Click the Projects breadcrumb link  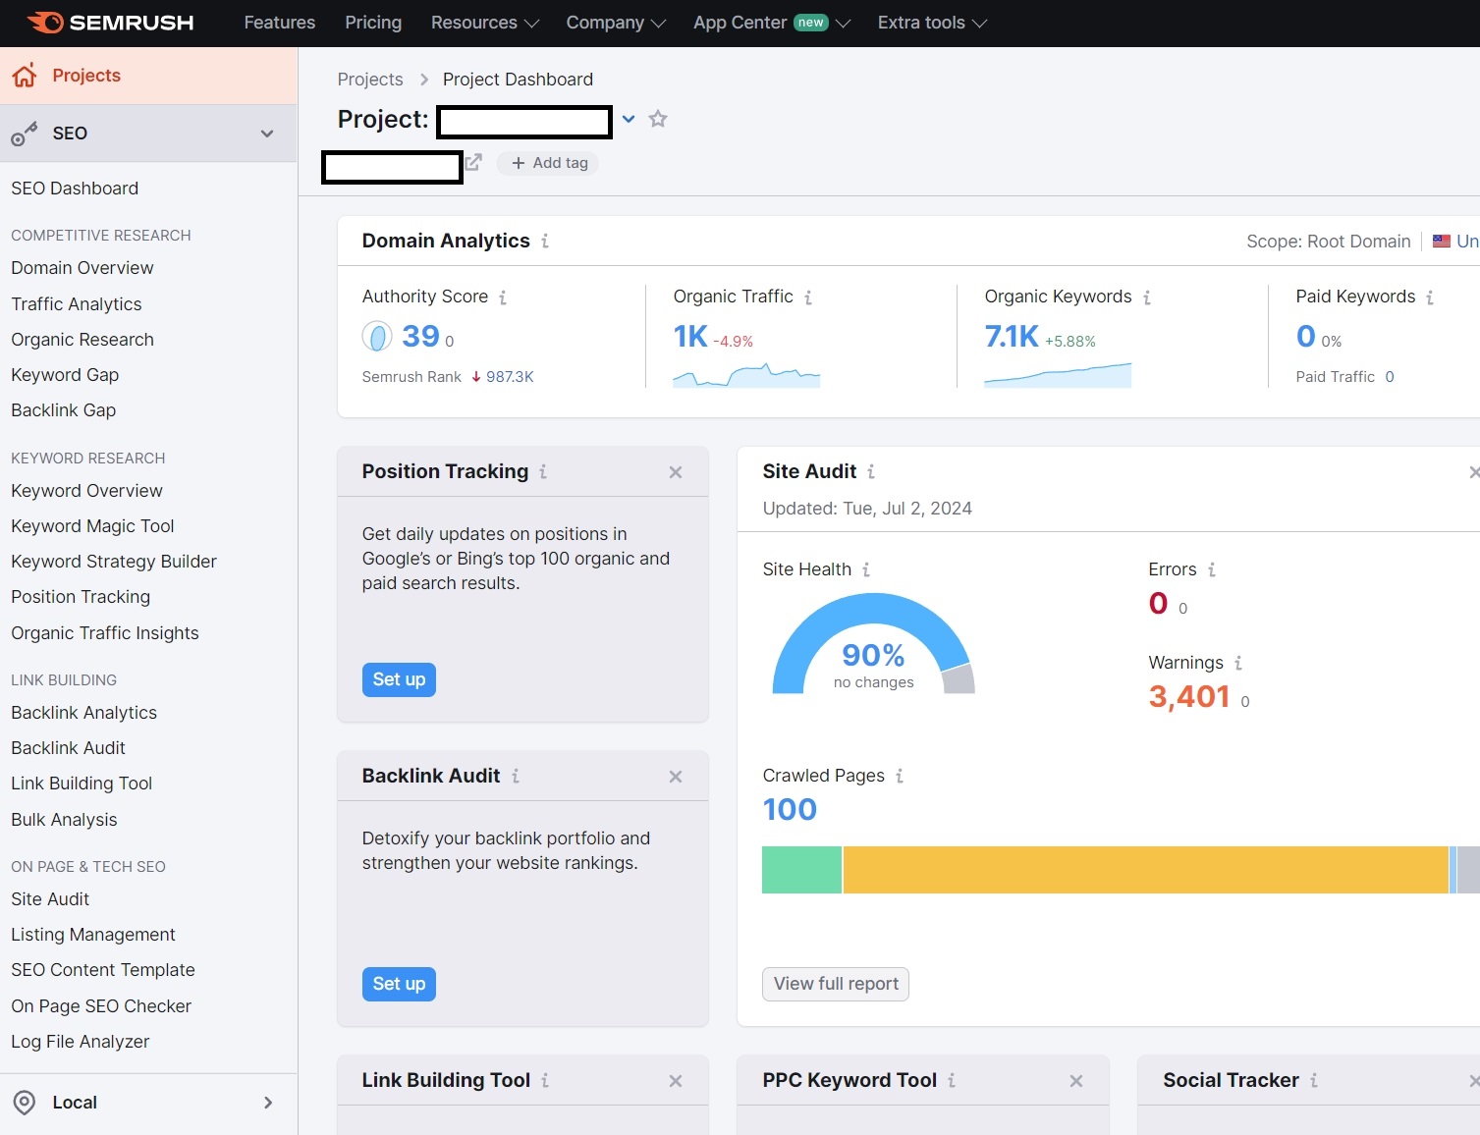(x=370, y=80)
